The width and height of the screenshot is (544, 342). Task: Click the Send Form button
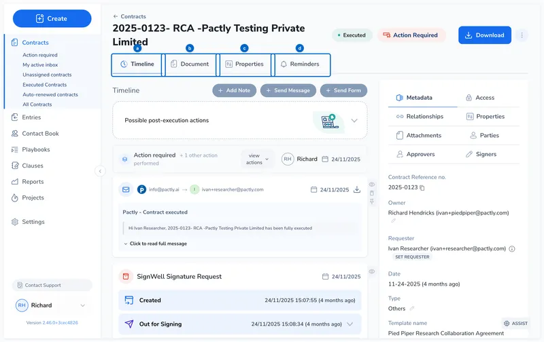[x=343, y=90]
